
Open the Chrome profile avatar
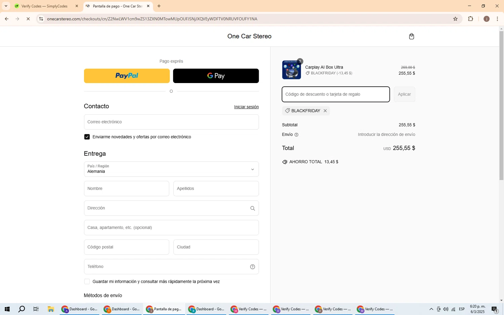[x=486, y=19]
